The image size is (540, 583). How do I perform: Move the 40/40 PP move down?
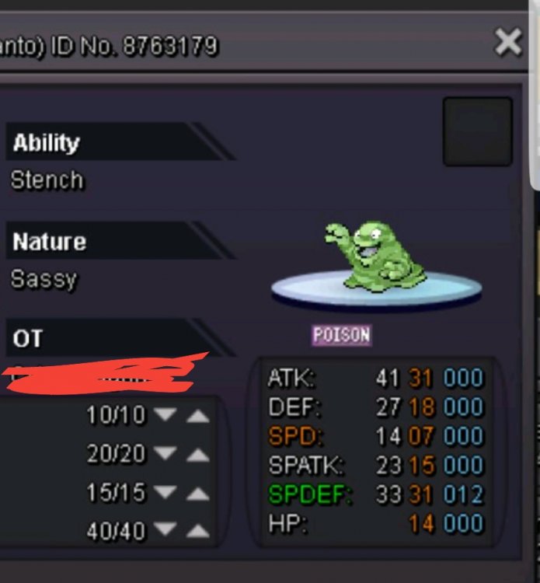tap(165, 529)
